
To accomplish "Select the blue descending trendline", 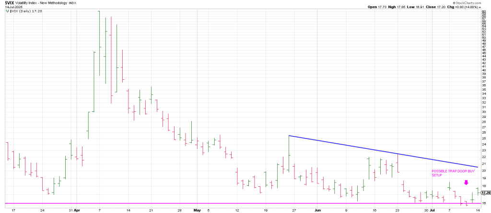I will 384,151.
